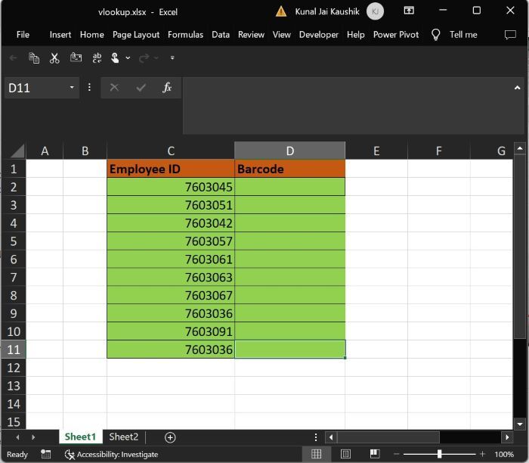Click the Select All corner triangle
Screen dimensions: 529x463
pyautogui.click(x=17, y=151)
